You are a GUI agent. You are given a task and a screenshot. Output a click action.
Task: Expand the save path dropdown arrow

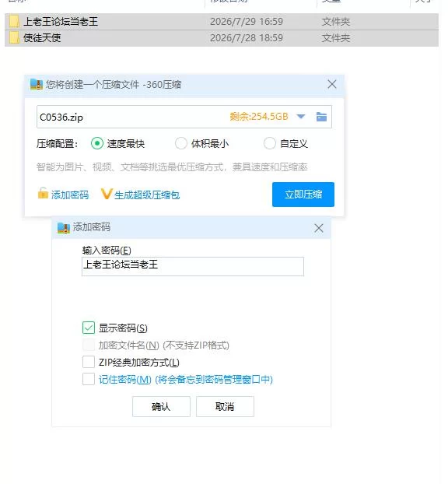300,117
